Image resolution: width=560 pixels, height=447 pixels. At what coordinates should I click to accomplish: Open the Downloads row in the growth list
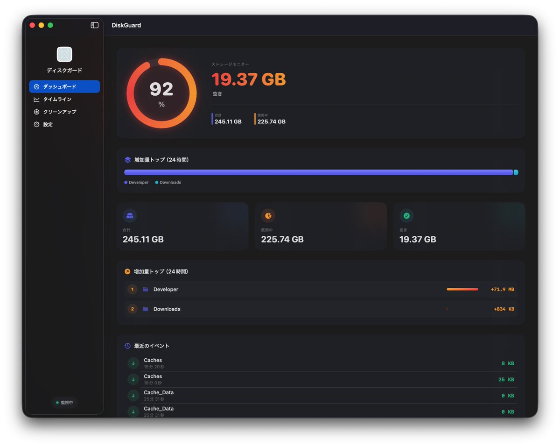tap(321, 309)
